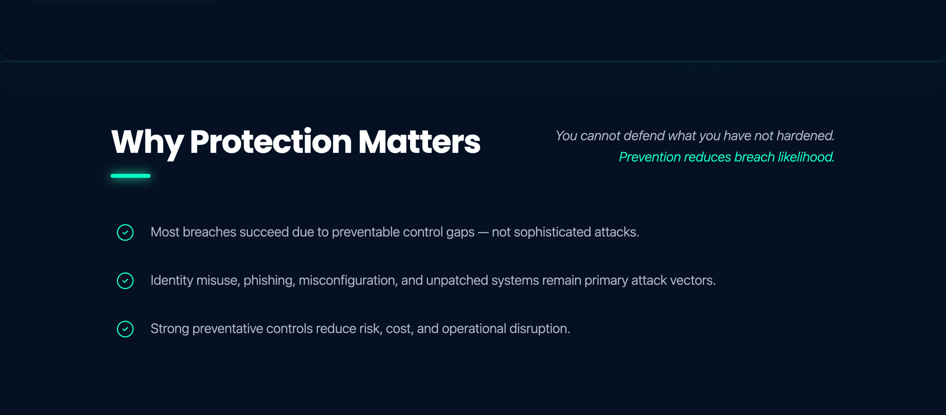
Task: Click the green accent bar under the heading
Action: pos(131,176)
